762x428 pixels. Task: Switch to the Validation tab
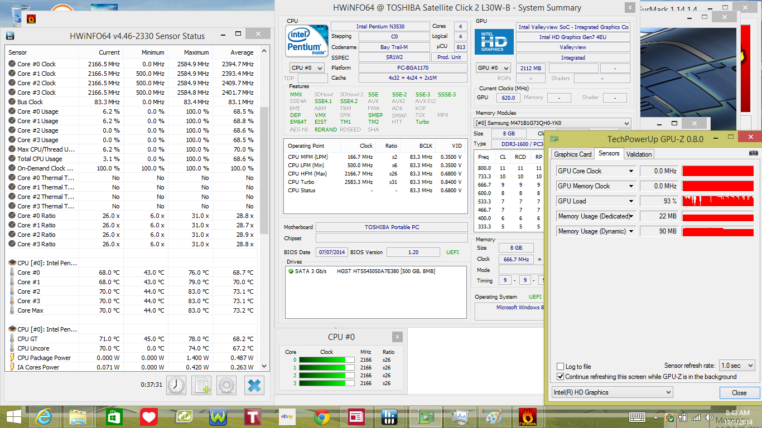coord(639,154)
